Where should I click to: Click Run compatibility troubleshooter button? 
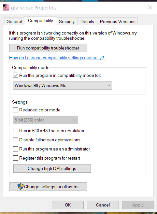pos(48,48)
